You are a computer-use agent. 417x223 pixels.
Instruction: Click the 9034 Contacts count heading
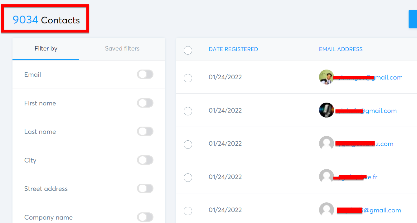[x=46, y=20]
